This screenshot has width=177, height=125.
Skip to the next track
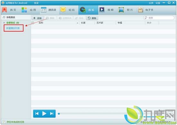(52, 114)
